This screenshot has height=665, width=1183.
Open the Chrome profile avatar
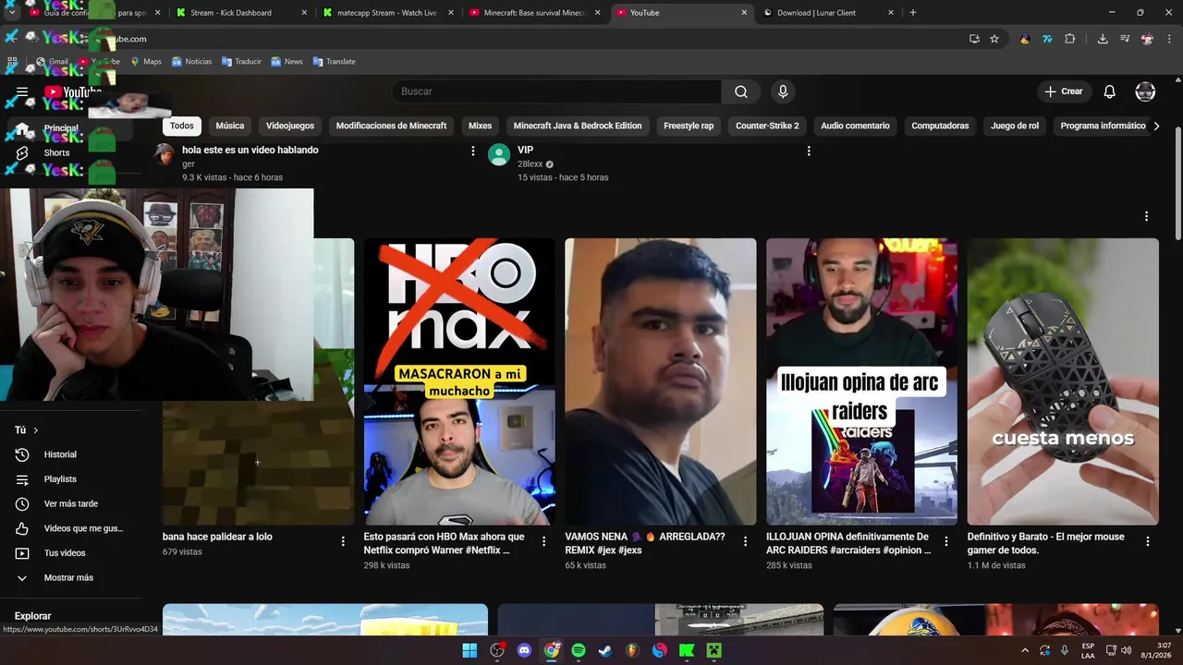click(x=1147, y=39)
